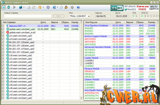Viewport: 160px width, 105px height.
Task: Expand the TRIAL-11564947 name dropdown
Action: (x=89, y=16)
